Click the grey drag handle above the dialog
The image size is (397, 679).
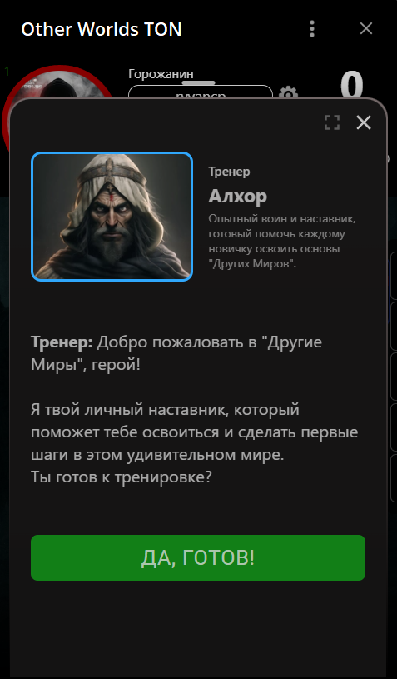coord(198,82)
